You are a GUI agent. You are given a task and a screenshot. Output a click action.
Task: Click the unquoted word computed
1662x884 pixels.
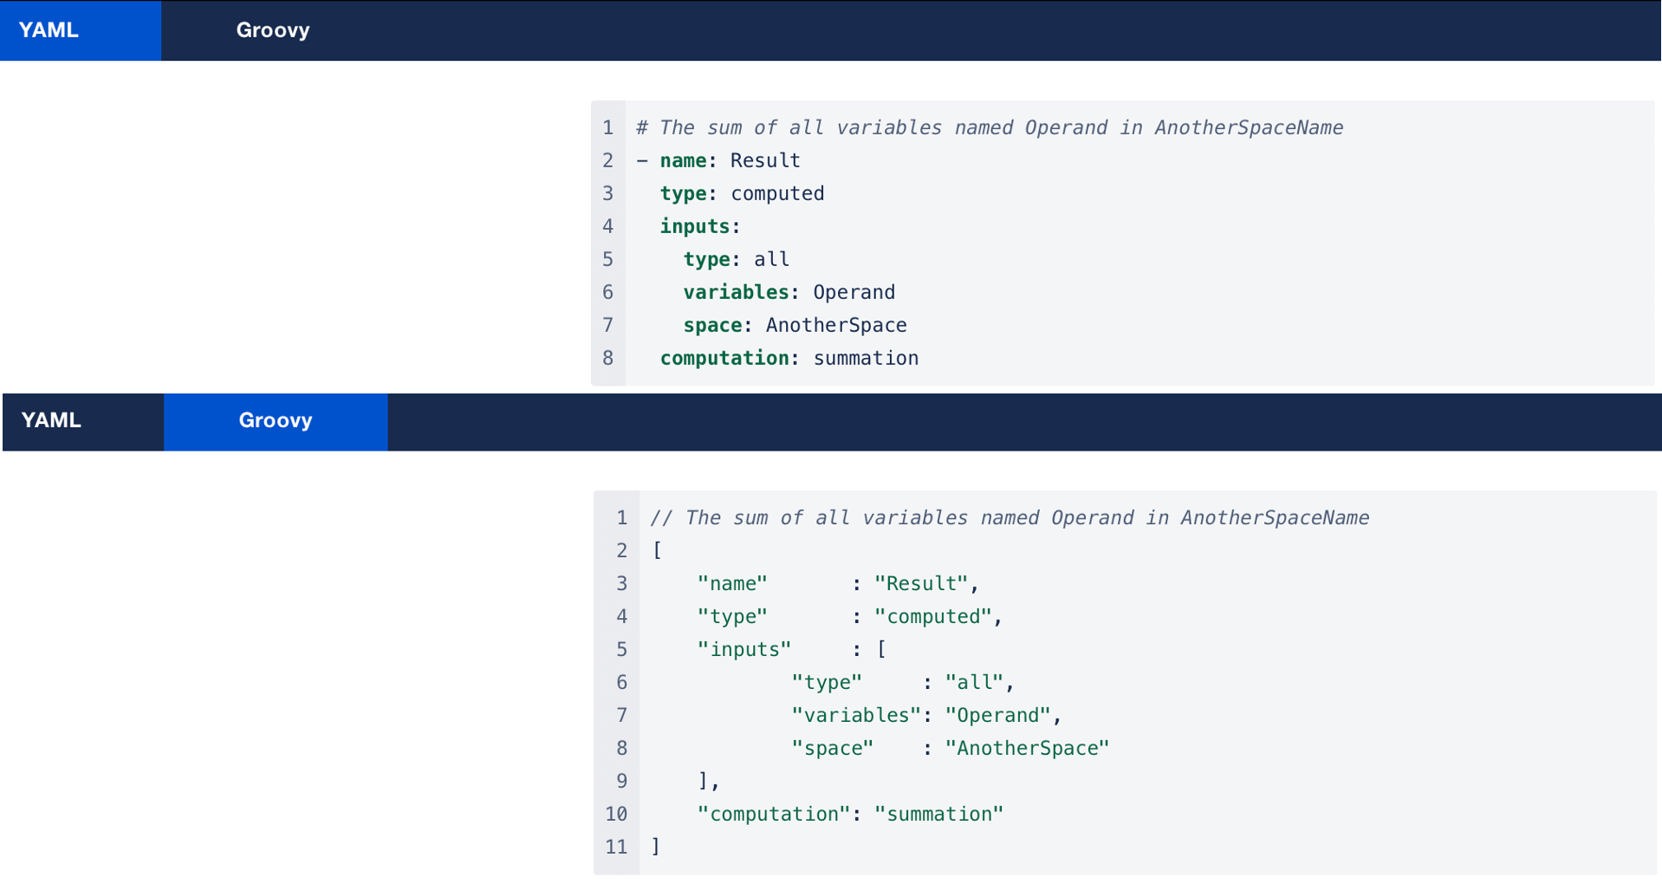click(777, 194)
